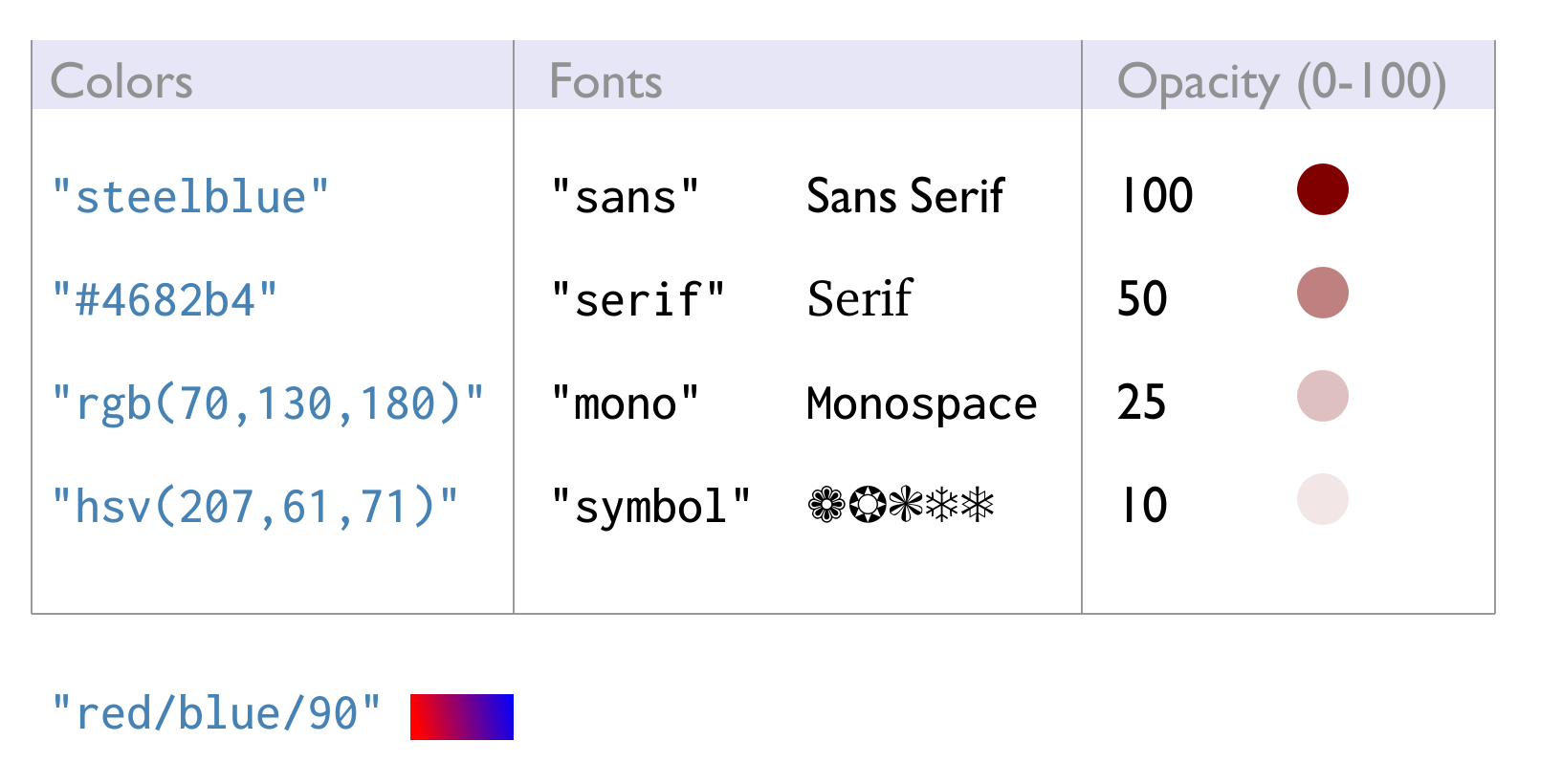Click the red-to-blue gradient swatch
The width and height of the screenshot is (1541, 763).
pyautogui.click(x=462, y=717)
